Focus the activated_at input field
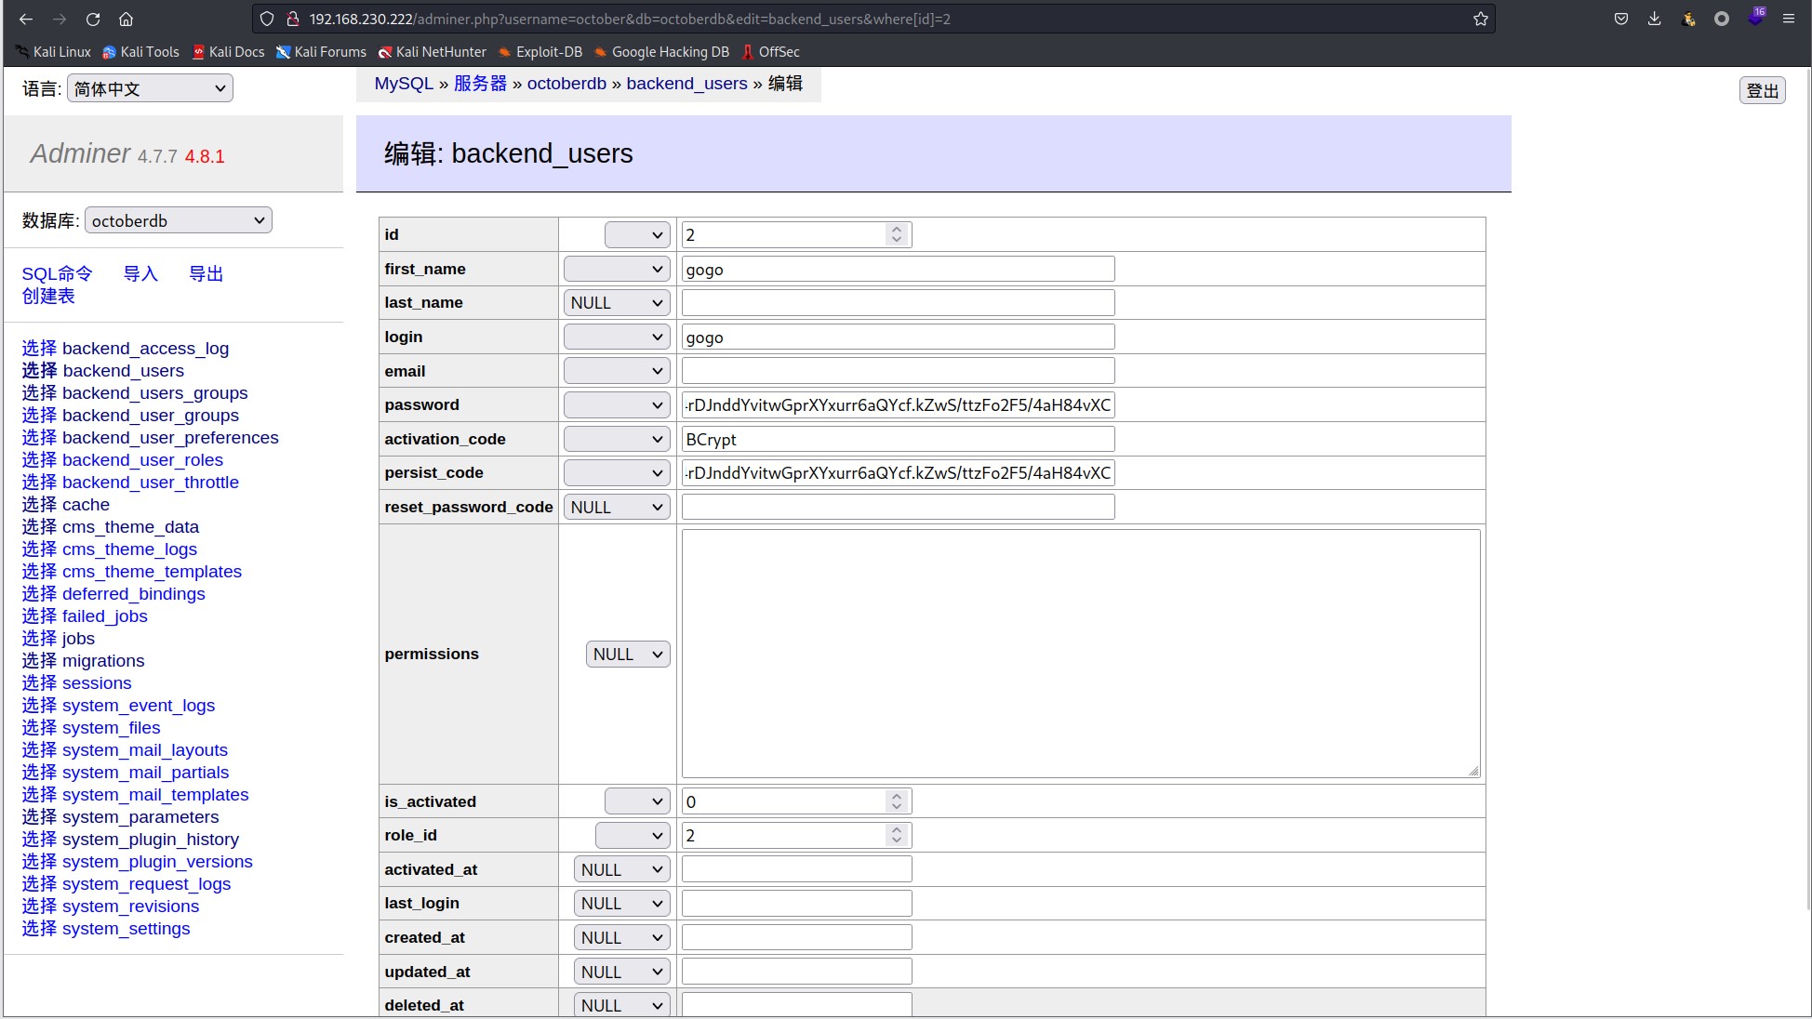The image size is (1812, 1019). pyautogui.click(x=796, y=869)
